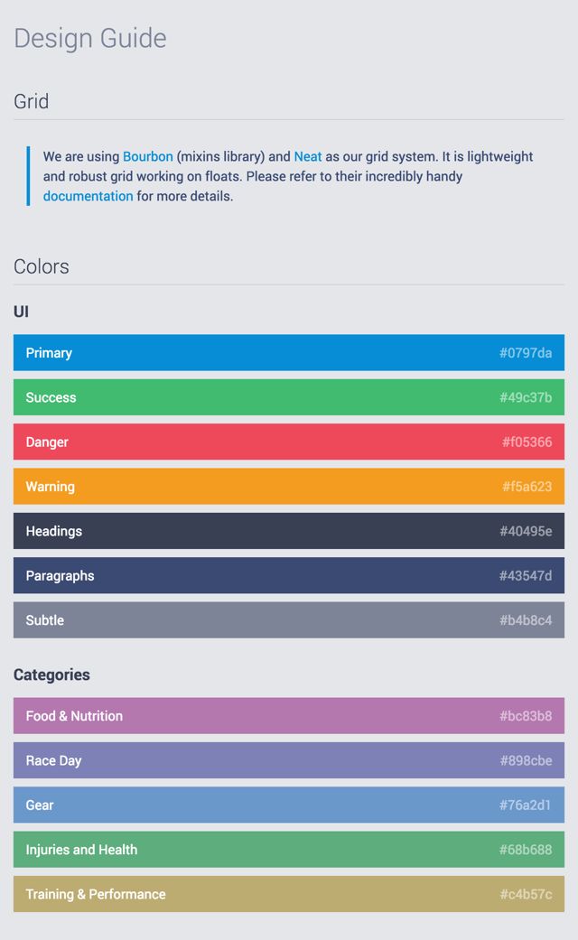The height and width of the screenshot is (940, 578).
Task: Select the Headings dark color swatch
Action: pyautogui.click(x=289, y=531)
